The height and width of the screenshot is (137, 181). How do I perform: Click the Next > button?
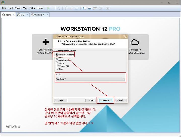[106, 100]
